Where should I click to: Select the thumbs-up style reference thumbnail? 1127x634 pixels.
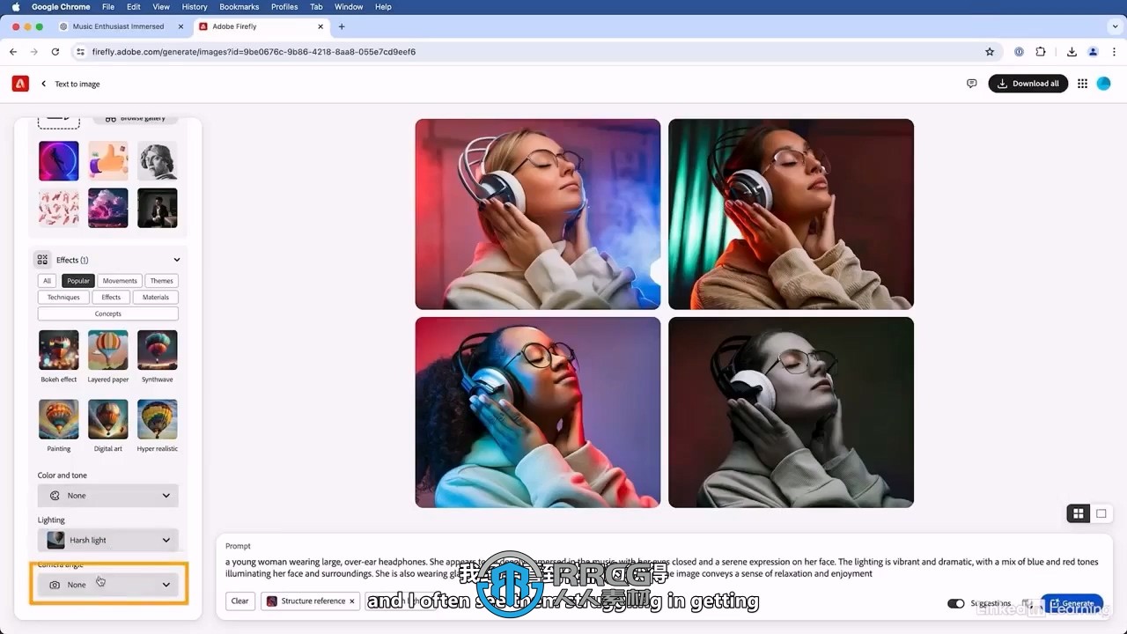coord(108,161)
